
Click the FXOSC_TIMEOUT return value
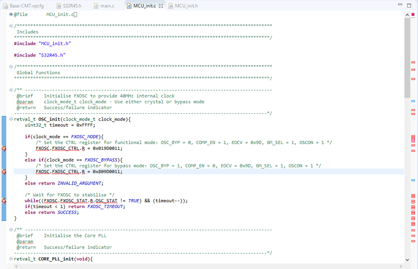click(105, 206)
